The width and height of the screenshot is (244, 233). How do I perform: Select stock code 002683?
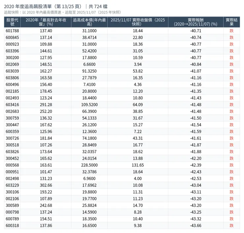tap(12, 111)
